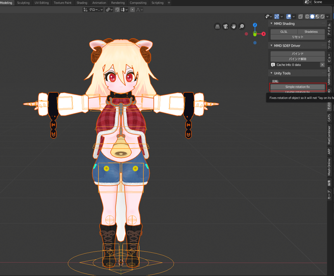
Task: Open the object visibility and selectability dropdown
Action: tap(268, 17)
